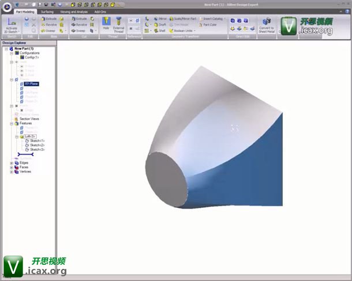Select the Revolve Cut tool

pyautogui.click(x=79, y=25)
